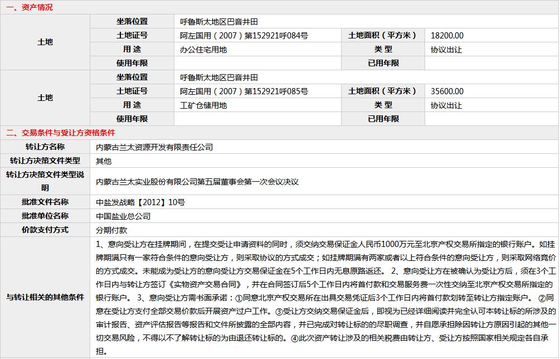
Task: Select land certificate number ending 呼085号
Action: (x=244, y=91)
